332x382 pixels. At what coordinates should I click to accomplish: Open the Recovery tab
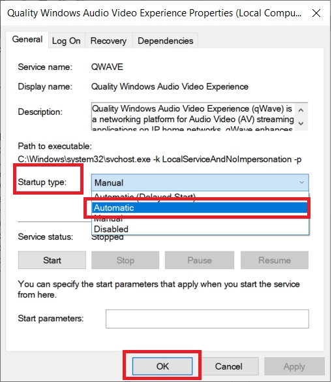108,40
